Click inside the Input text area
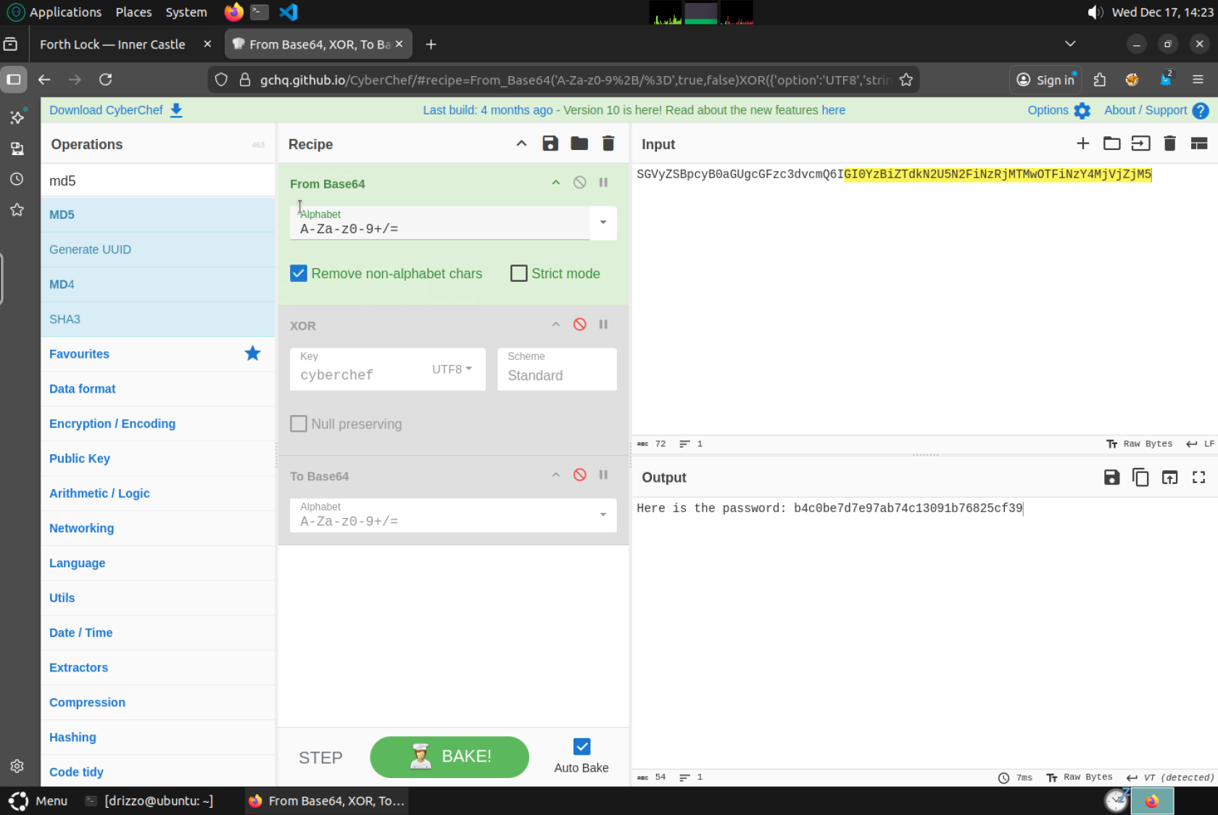 coord(924,298)
